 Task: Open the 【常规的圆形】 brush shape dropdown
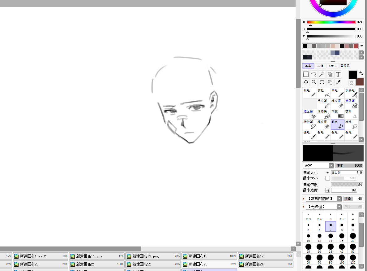pyautogui.click(x=324, y=199)
